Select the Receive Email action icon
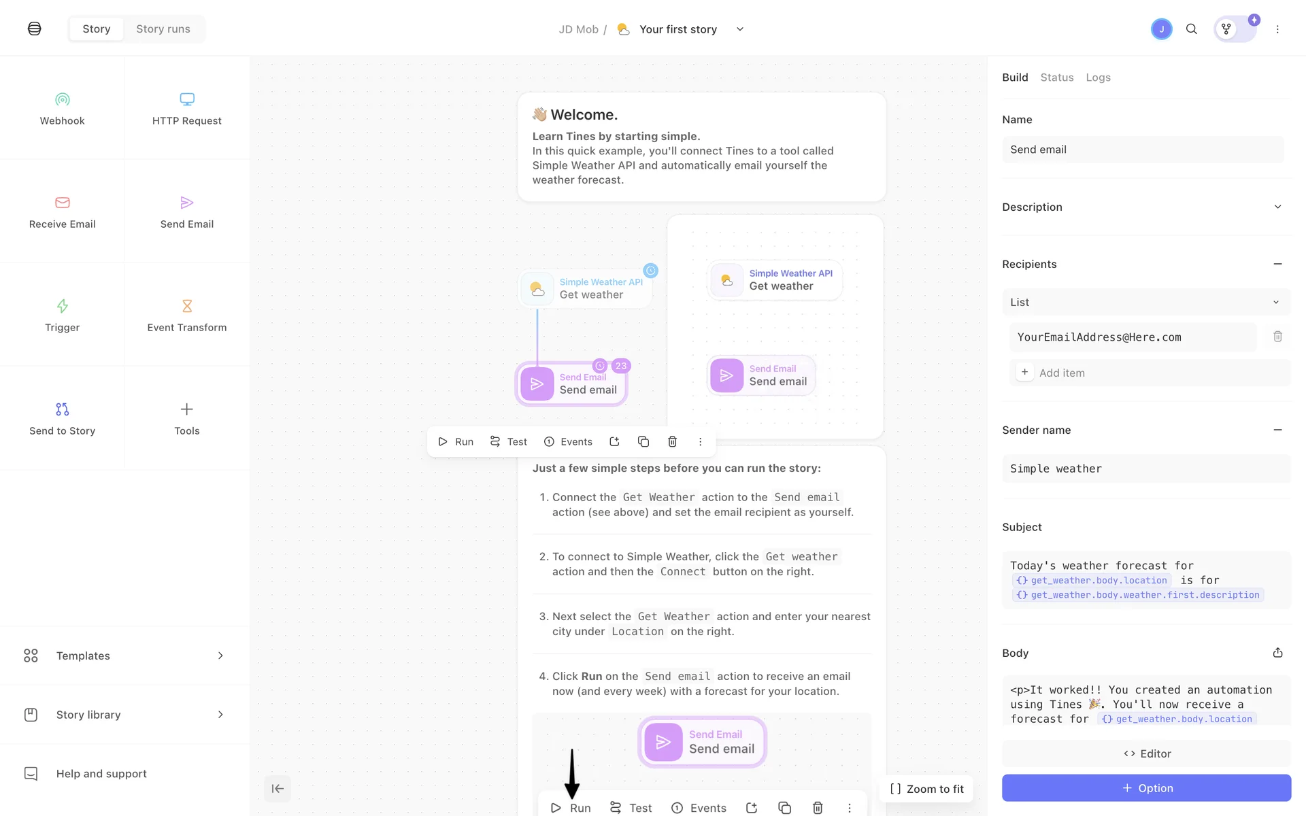This screenshot has height=816, width=1306. 62,203
